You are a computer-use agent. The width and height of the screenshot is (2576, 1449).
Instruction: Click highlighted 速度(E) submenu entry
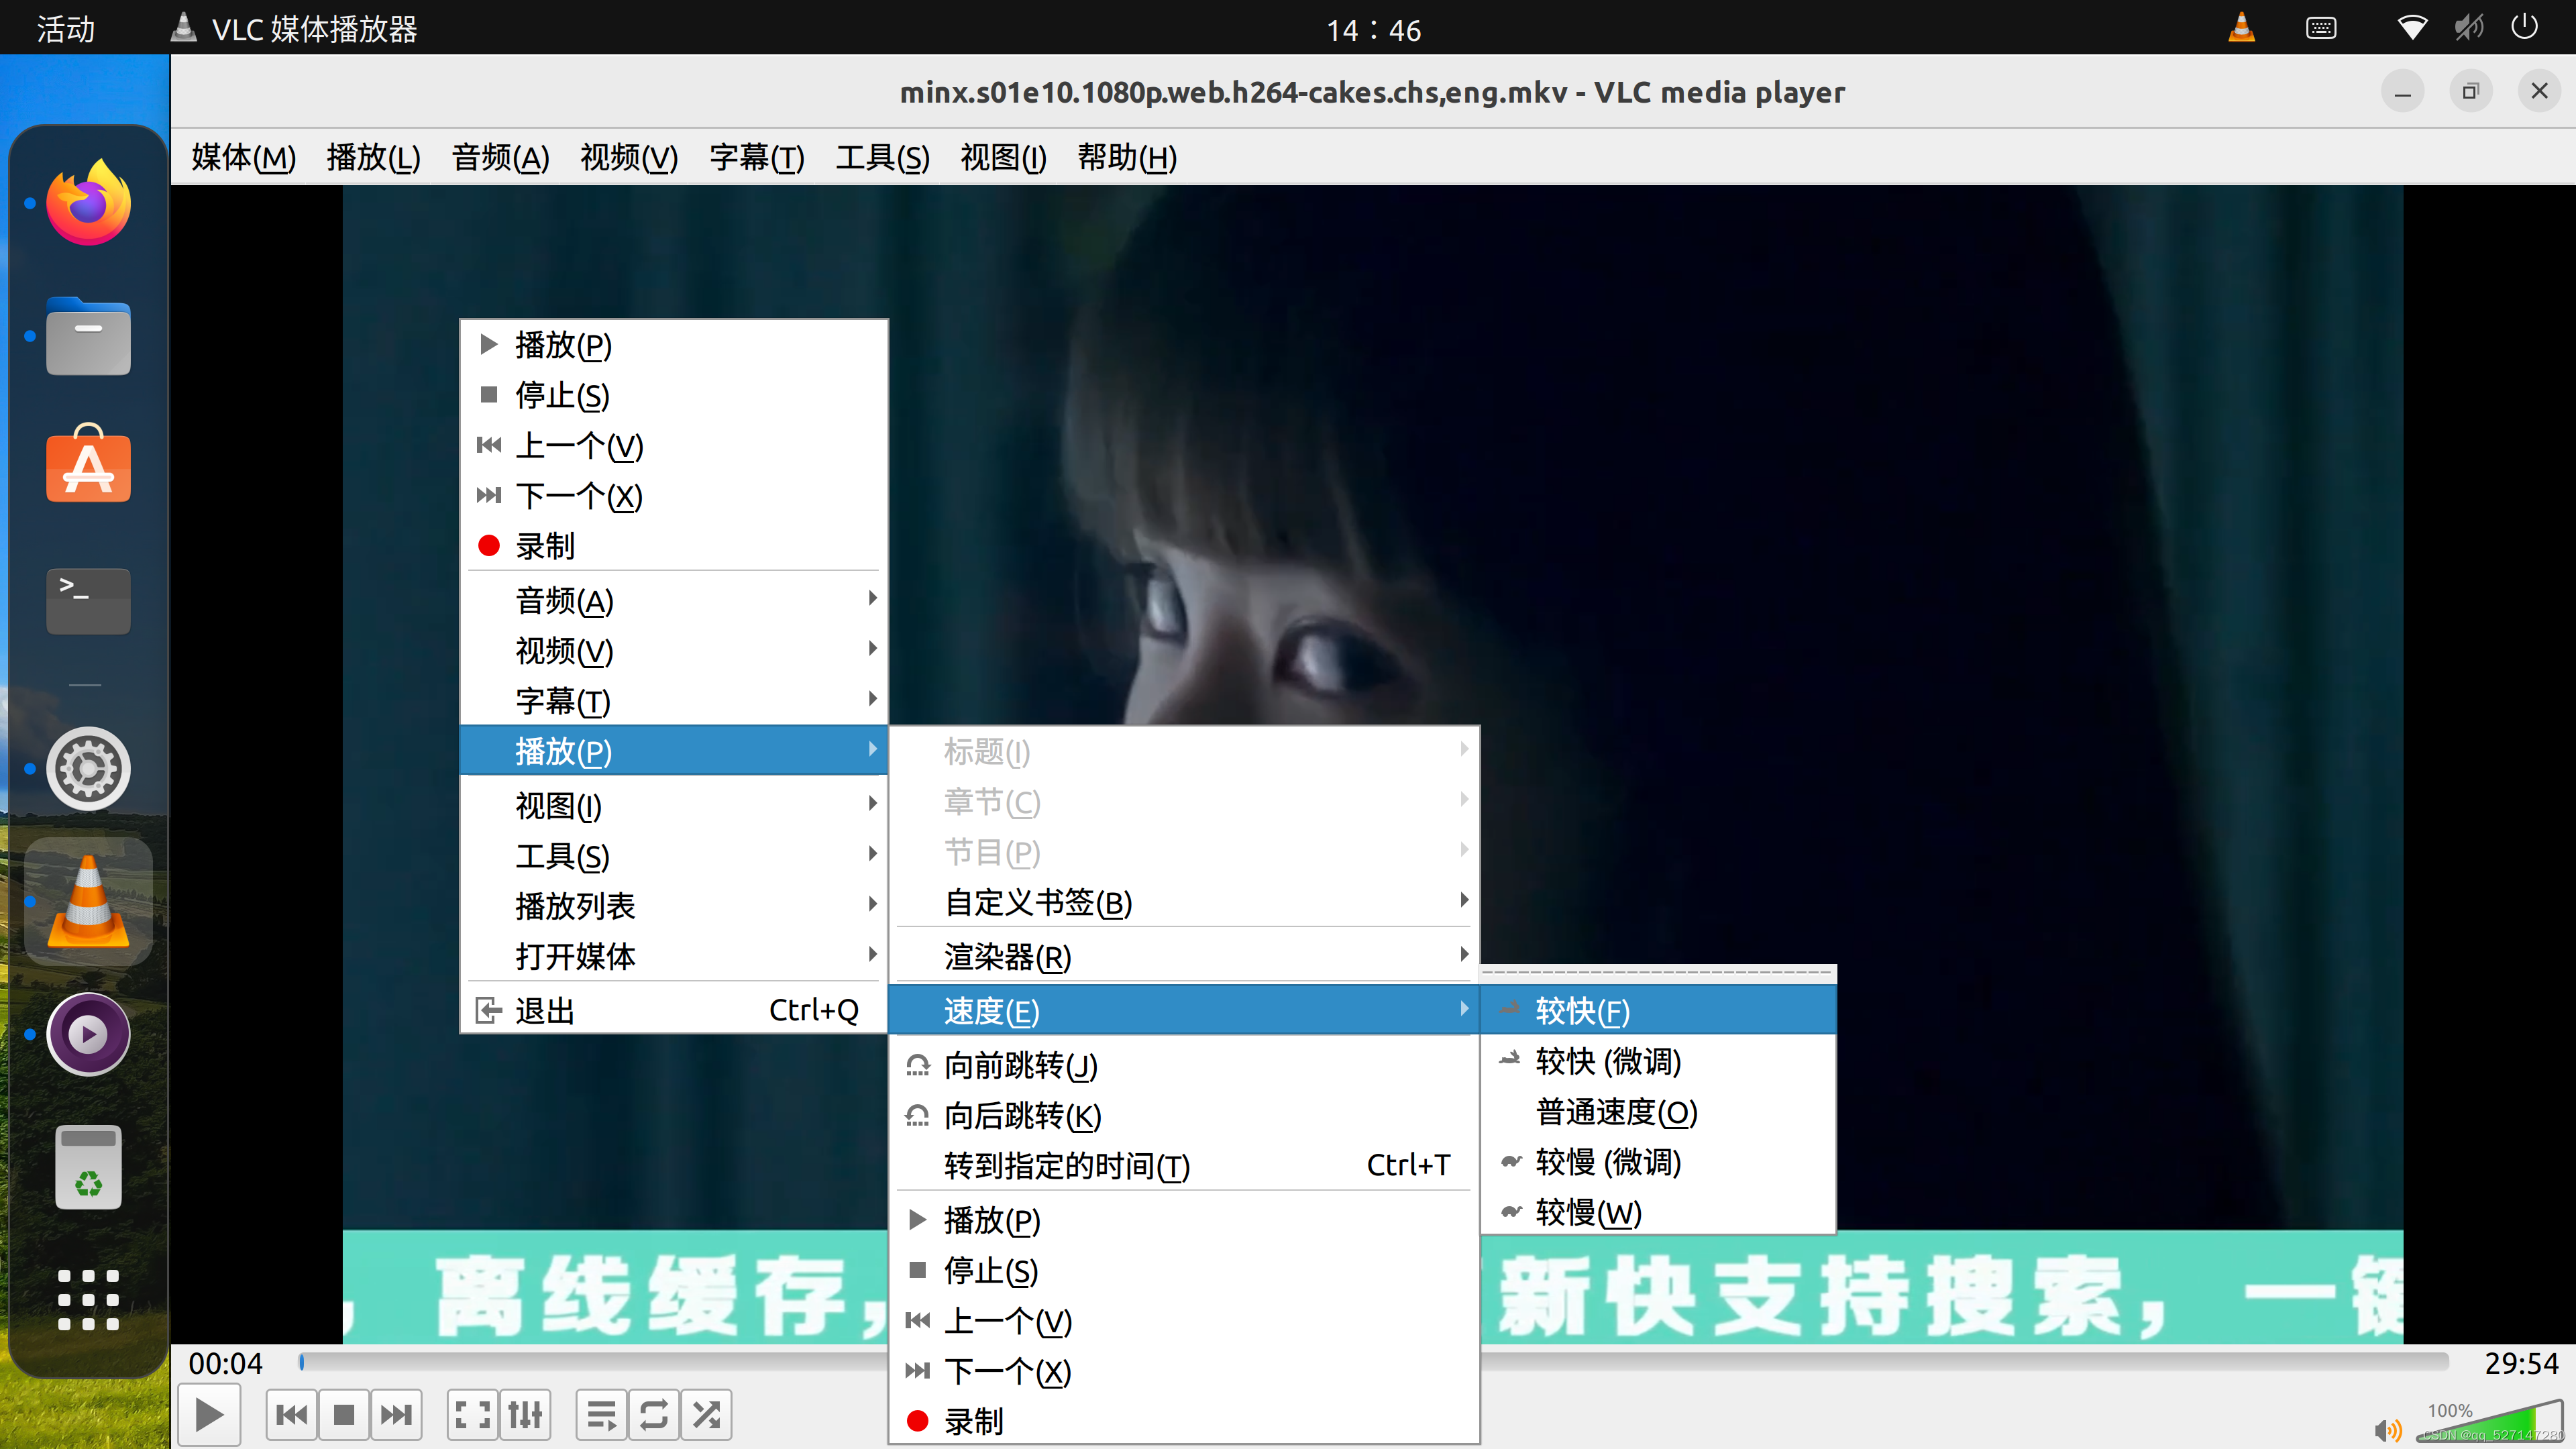(1184, 1010)
